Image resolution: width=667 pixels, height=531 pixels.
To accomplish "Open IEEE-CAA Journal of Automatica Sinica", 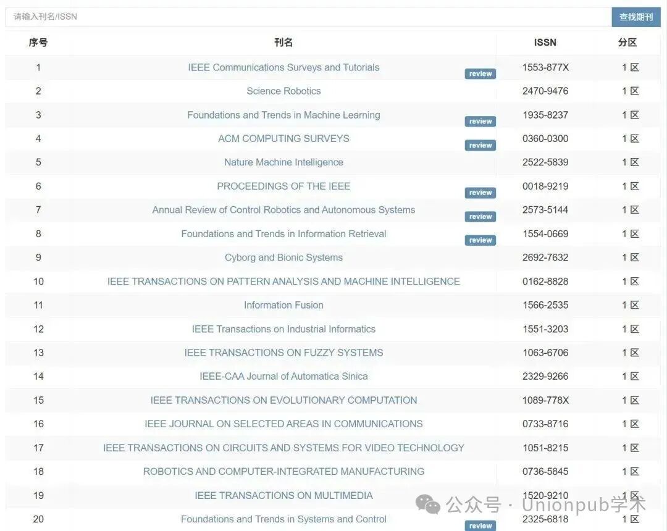I will point(283,376).
